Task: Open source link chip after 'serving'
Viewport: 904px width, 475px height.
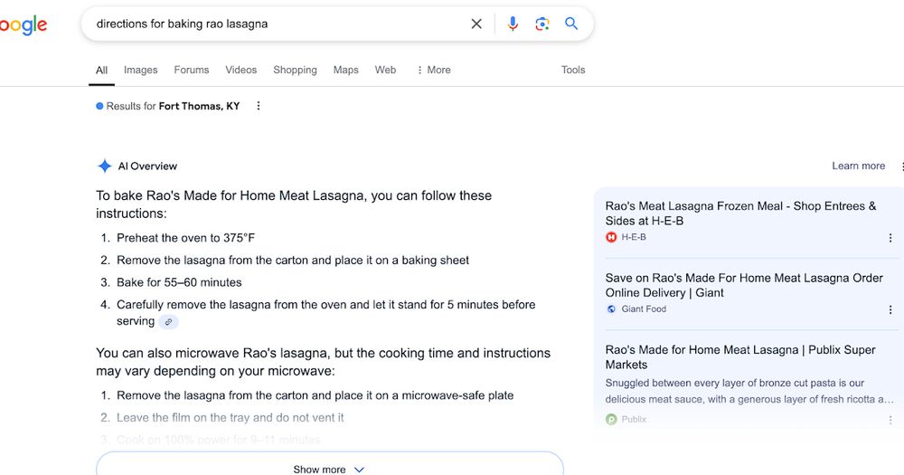Action: click(168, 322)
